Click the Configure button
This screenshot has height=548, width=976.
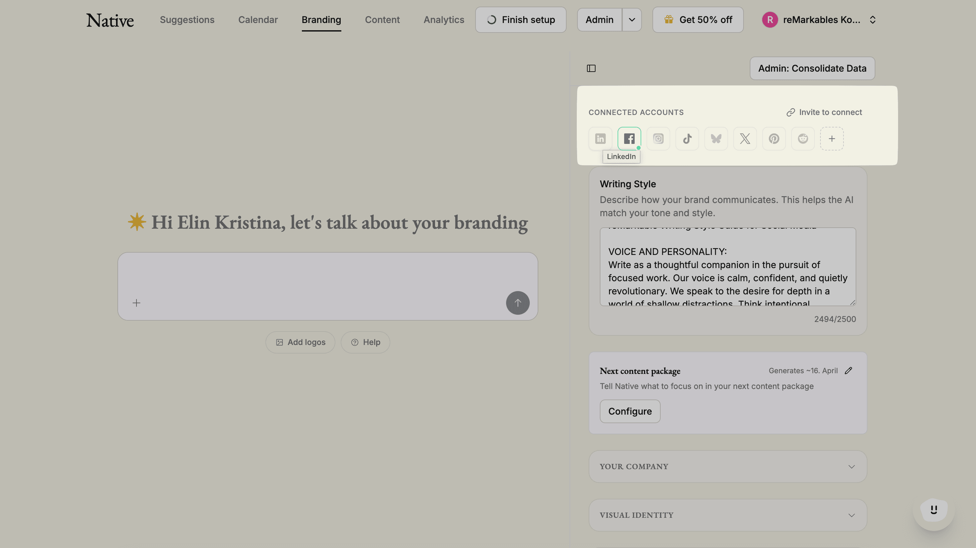[630, 411]
